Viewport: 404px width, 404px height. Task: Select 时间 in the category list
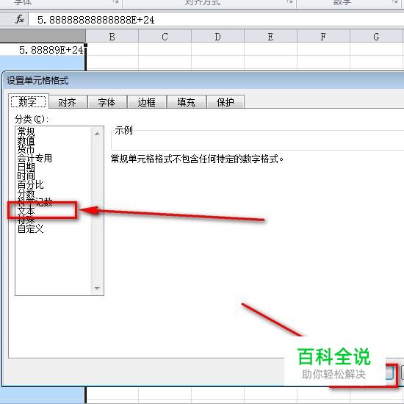click(26, 176)
